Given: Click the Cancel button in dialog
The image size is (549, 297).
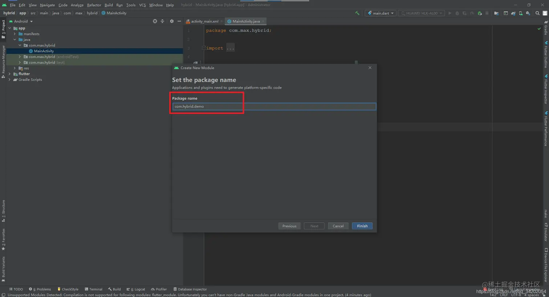Looking at the screenshot, I should tap(338, 226).
